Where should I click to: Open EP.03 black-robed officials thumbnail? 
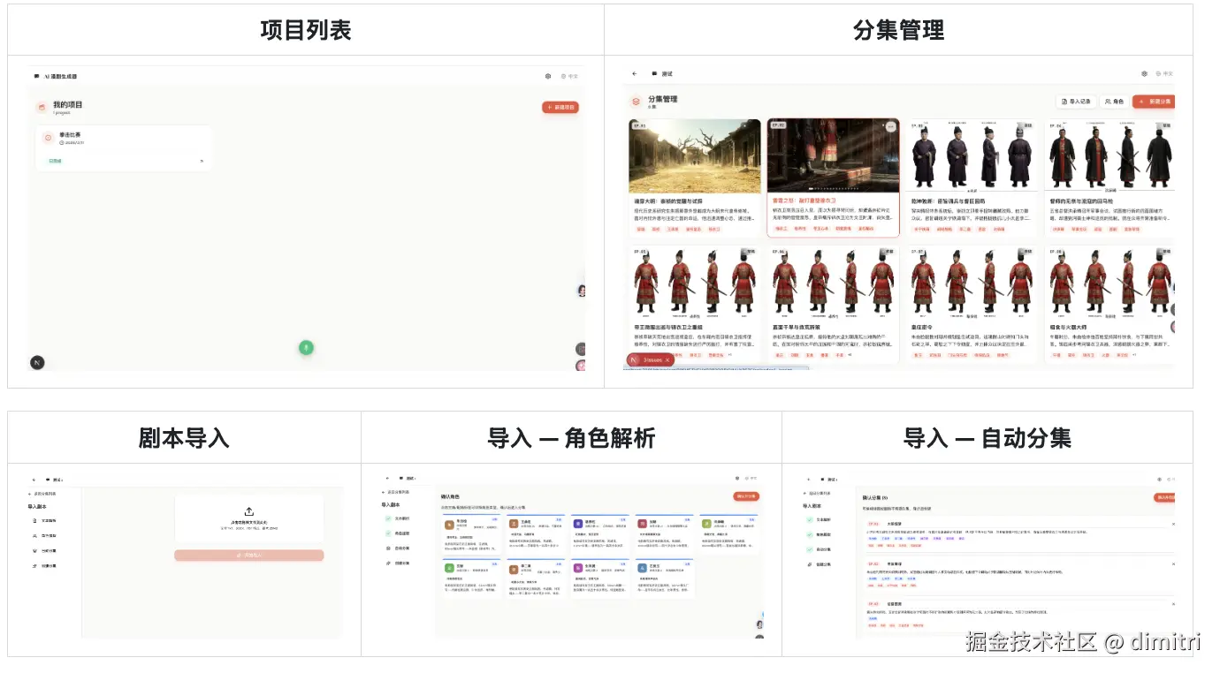[972, 156]
